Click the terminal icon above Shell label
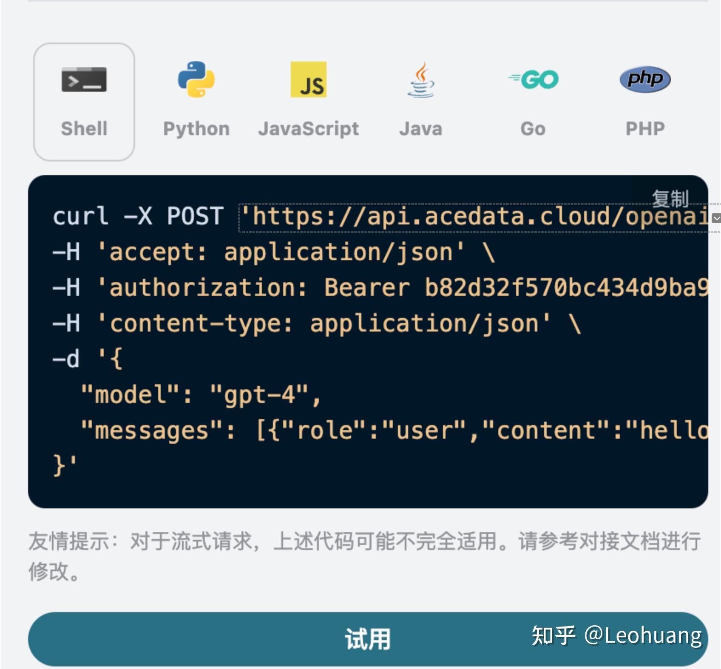This screenshot has width=721, height=669. [x=84, y=80]
